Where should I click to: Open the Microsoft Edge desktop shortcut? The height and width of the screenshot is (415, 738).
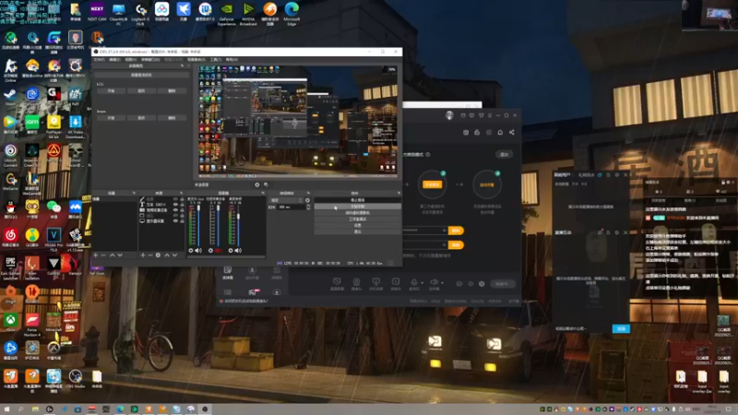point(292,13)
